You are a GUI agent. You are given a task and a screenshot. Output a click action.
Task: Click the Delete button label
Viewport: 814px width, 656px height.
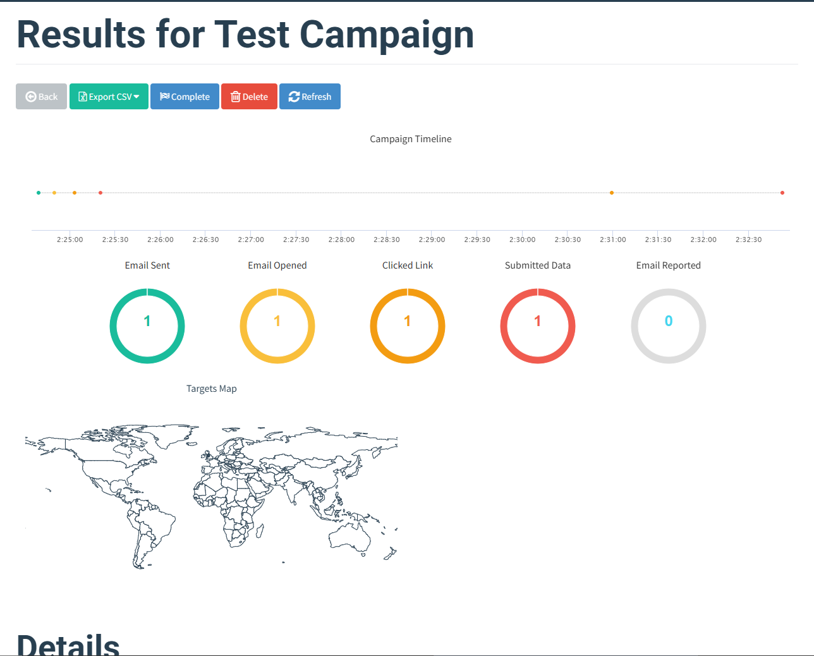255,97
